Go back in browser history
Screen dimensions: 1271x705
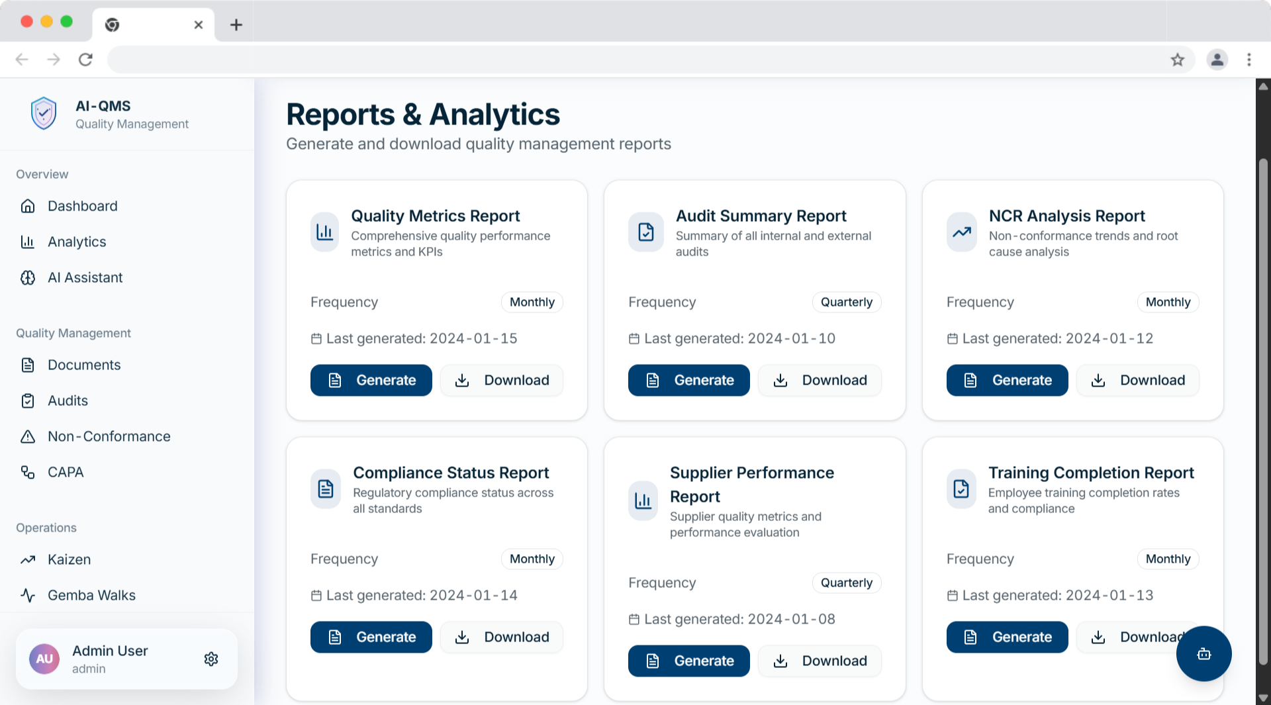22,60
